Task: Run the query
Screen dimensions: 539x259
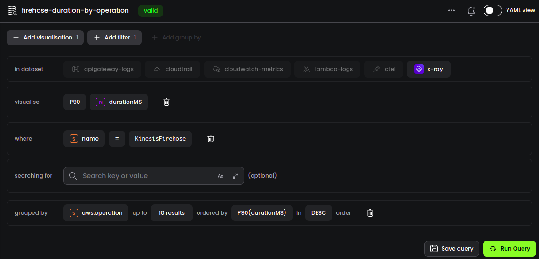Action: (x=509, y=249)
